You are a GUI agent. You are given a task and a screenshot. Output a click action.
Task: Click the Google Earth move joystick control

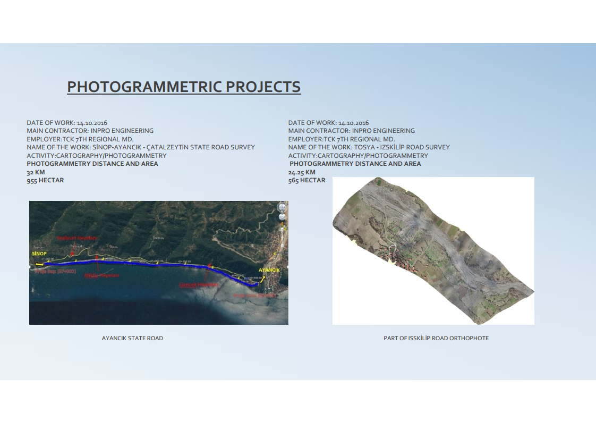282,217
